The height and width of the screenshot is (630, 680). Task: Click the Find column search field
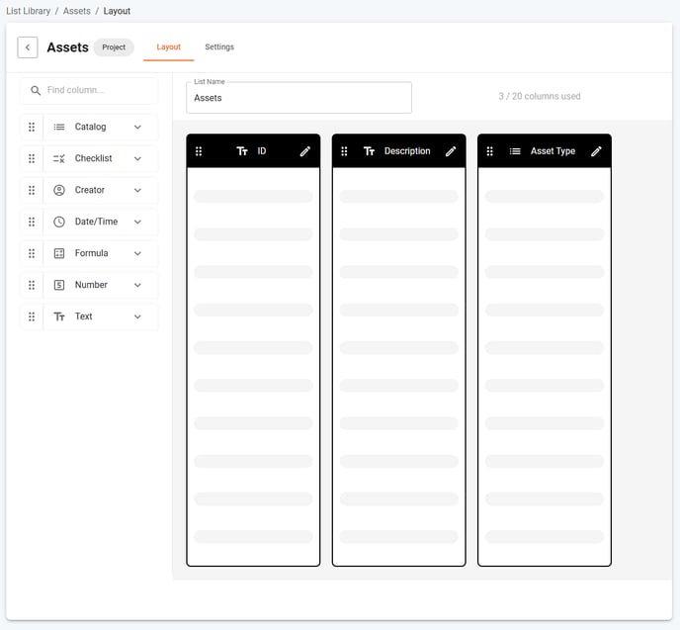pyautogui.click(x=89, y=90)
